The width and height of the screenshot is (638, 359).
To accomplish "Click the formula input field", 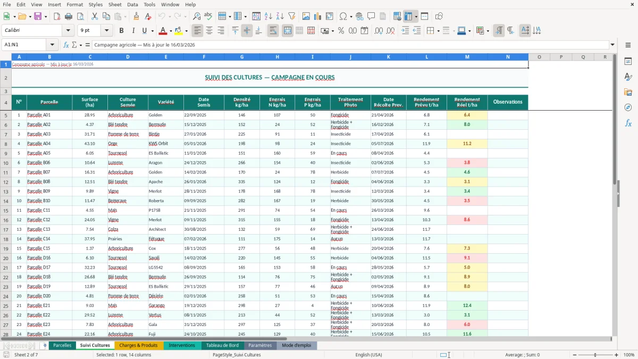I will (x=350, y=45).
